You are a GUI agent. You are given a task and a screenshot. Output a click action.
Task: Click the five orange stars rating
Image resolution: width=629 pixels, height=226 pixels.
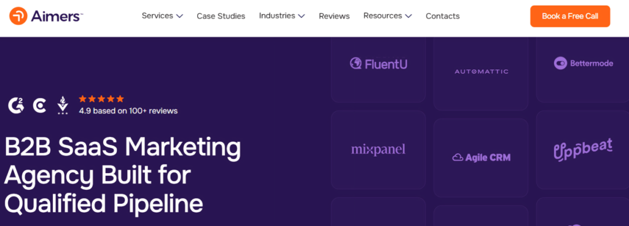click(101, 99)
